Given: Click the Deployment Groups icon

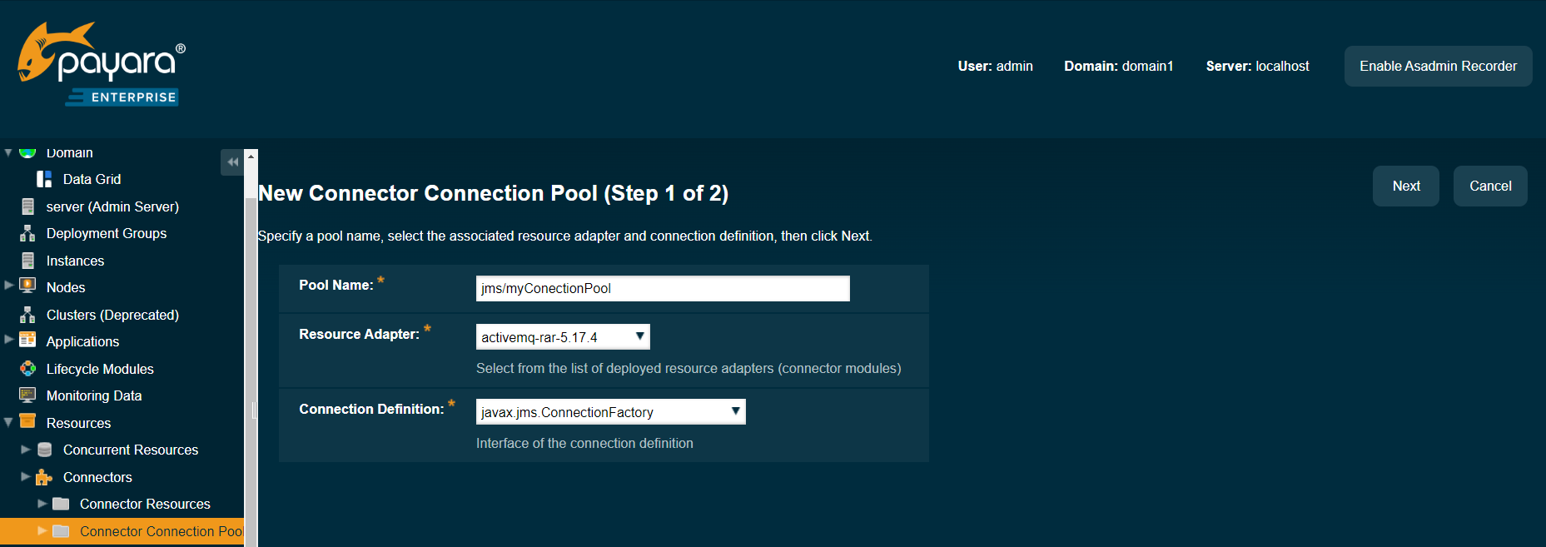Looking at the screenshot, I should click(x=27, y=233).
